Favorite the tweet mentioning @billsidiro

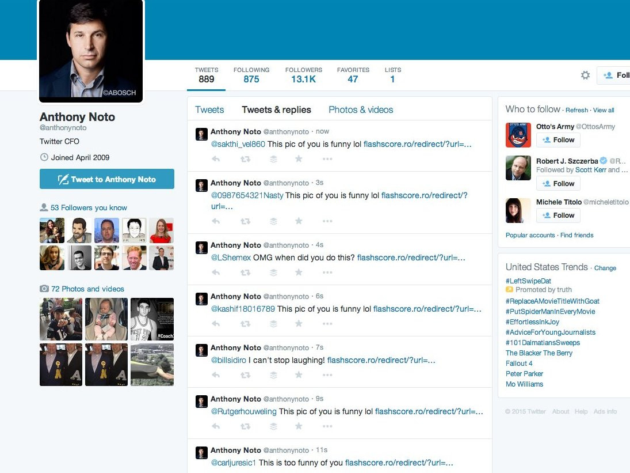click(x=299, y=374)
